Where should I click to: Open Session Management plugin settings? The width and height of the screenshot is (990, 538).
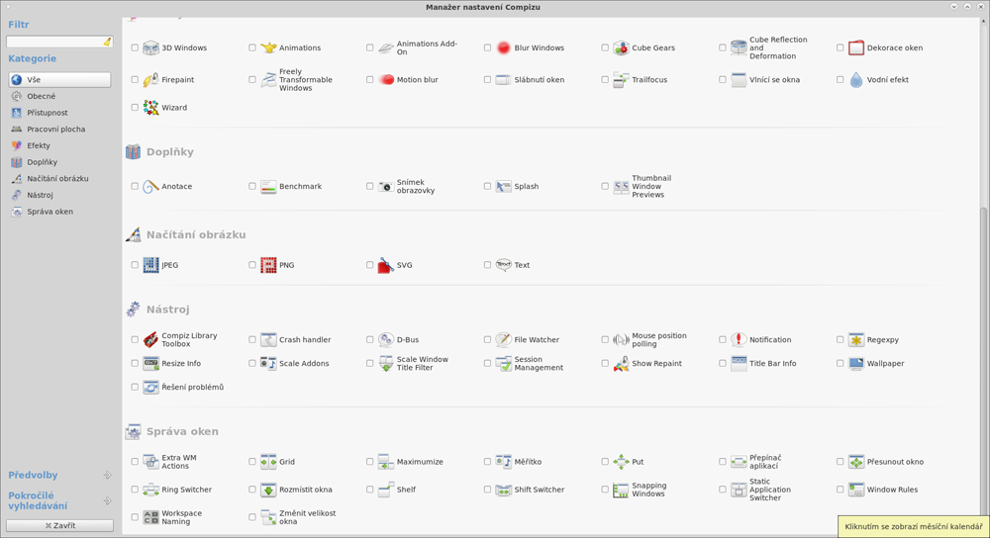click(538, 364)
